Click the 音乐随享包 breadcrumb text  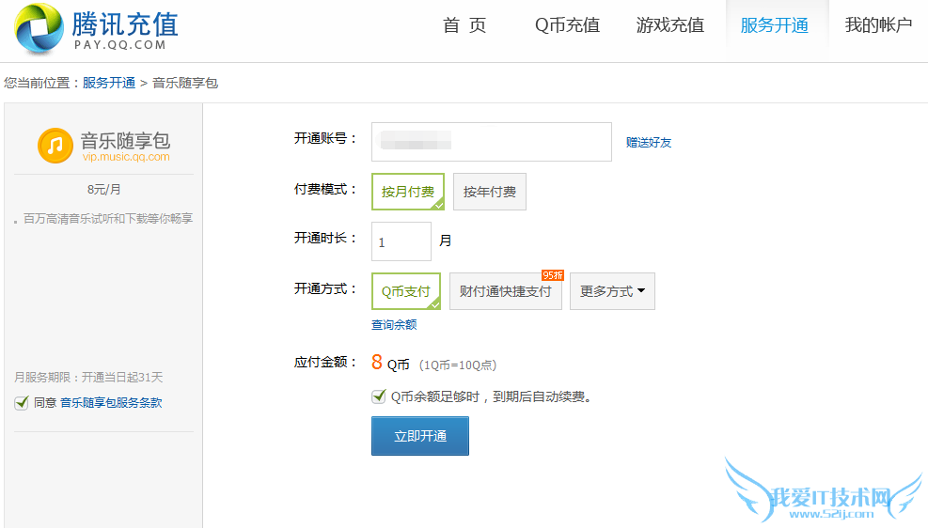185,83
